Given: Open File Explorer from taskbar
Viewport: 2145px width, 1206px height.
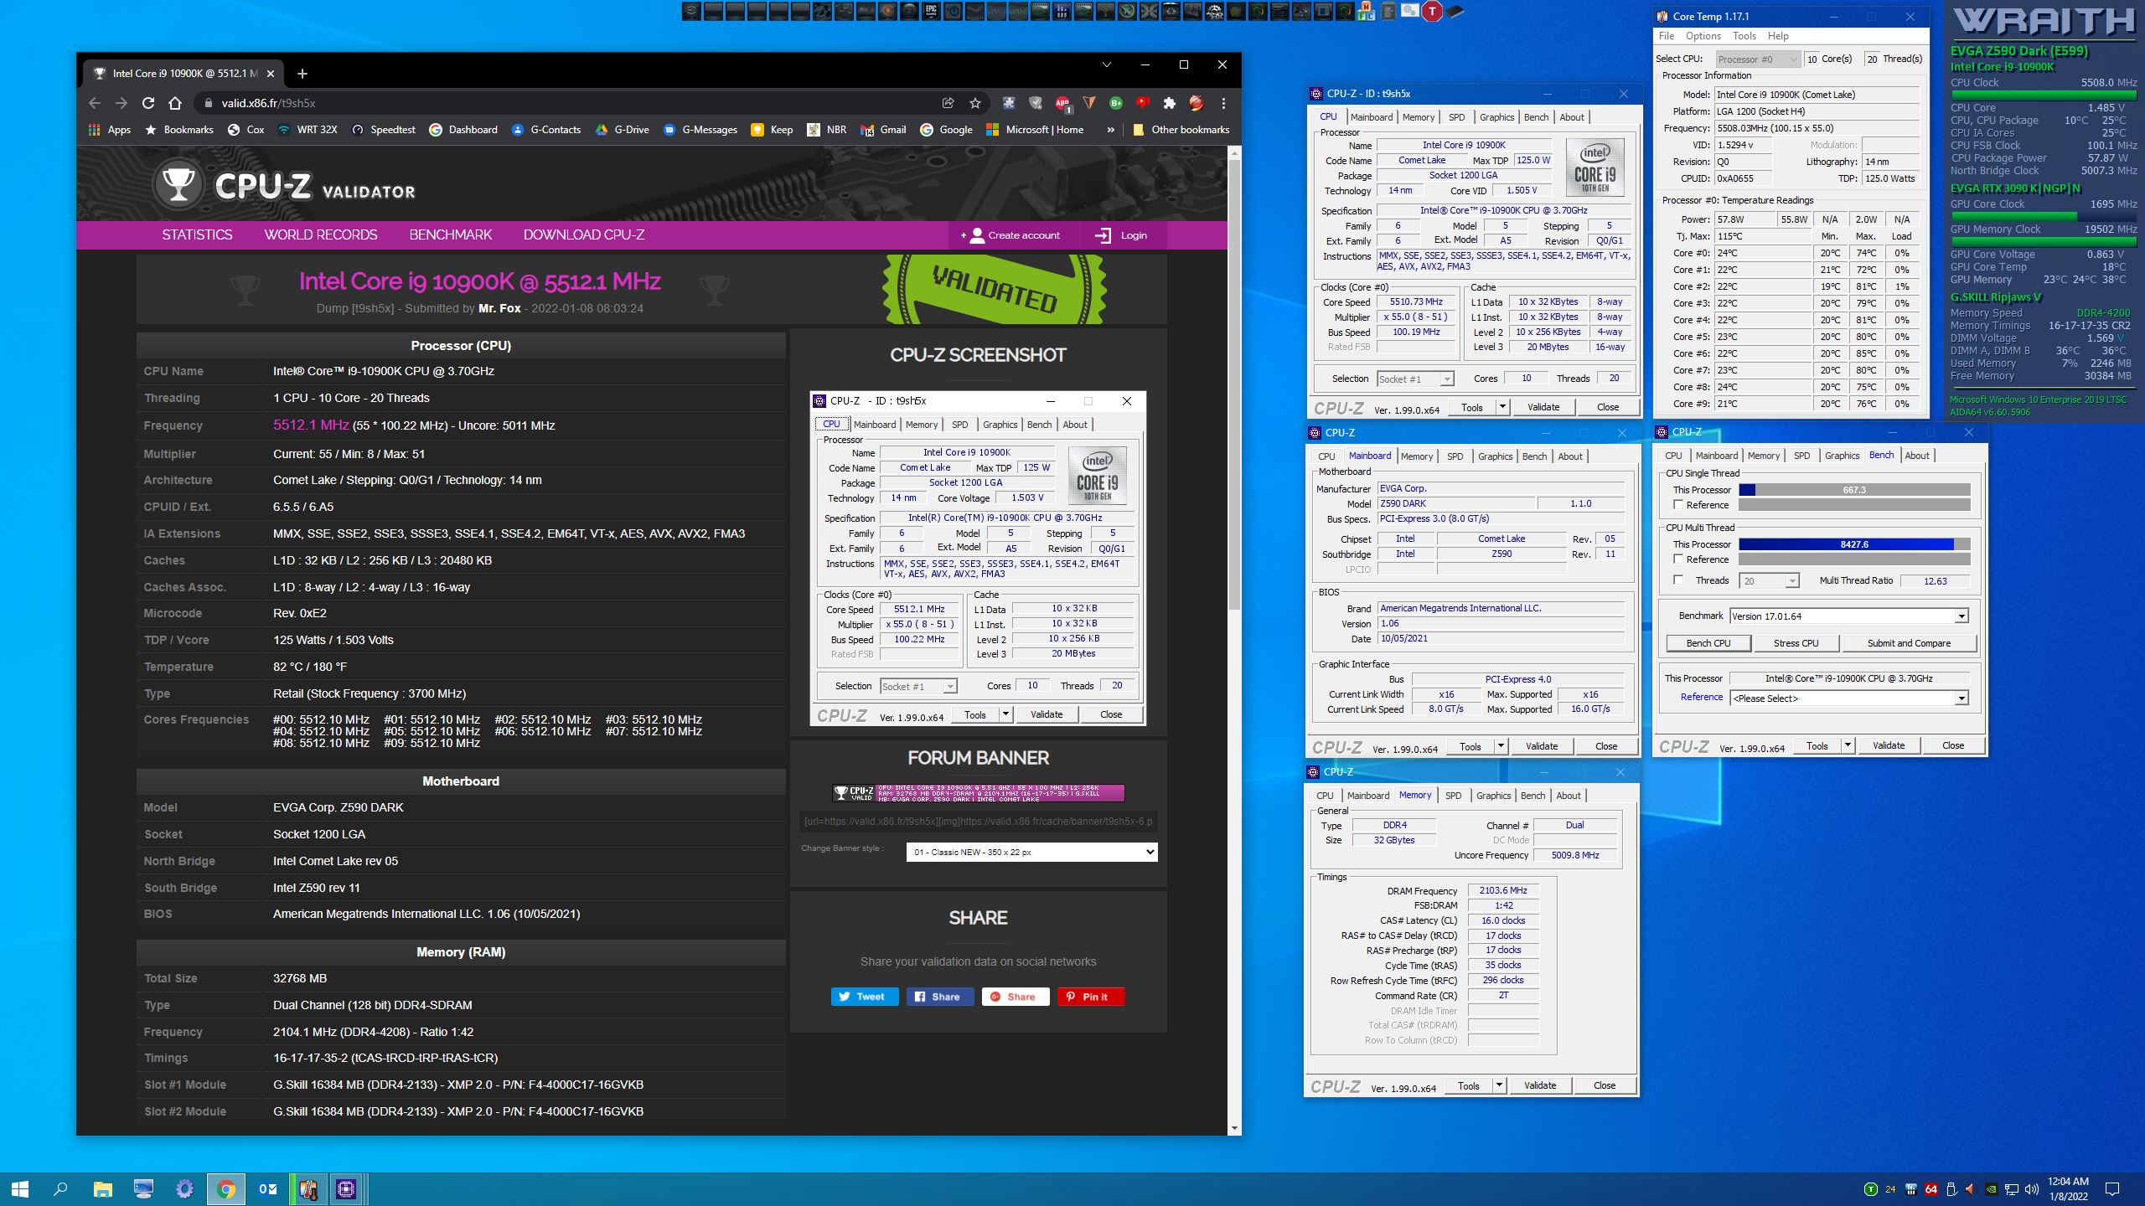Looking at the screenshot, I should tap(102, 1188).
